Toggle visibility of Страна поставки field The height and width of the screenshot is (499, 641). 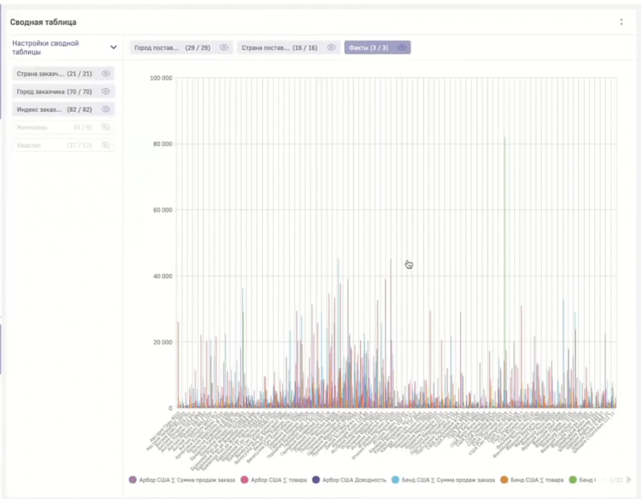[331, 48]
